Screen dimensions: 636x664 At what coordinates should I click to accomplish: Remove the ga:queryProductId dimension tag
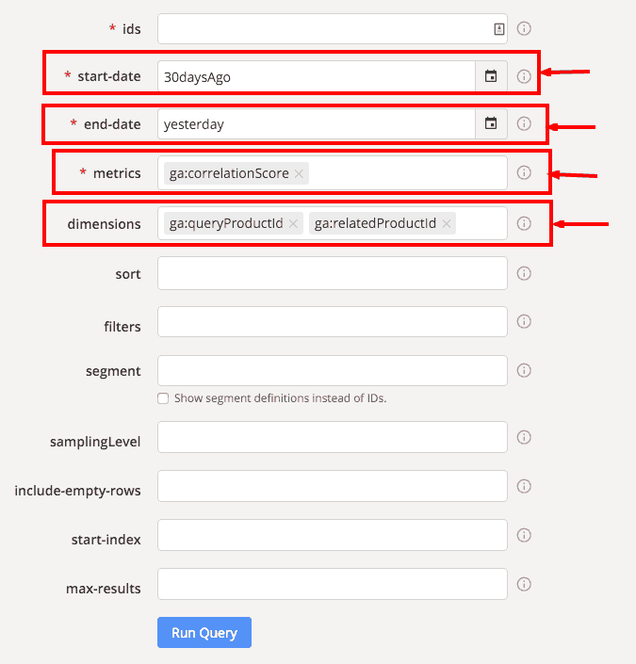pos(293,223)
